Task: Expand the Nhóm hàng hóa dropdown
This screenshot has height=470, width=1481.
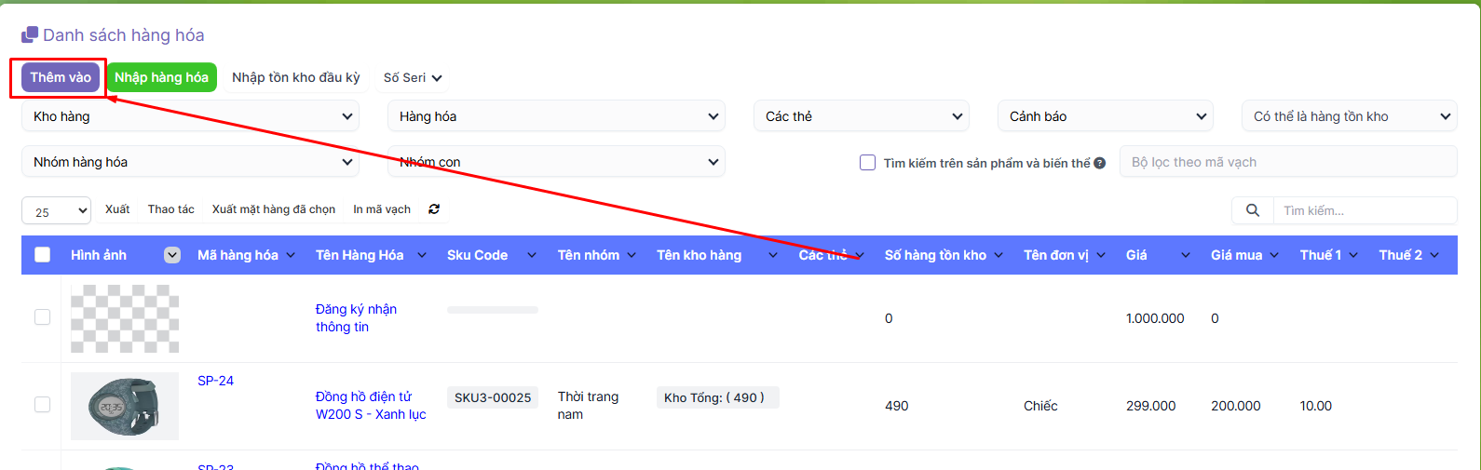Action: pos(190,162)
